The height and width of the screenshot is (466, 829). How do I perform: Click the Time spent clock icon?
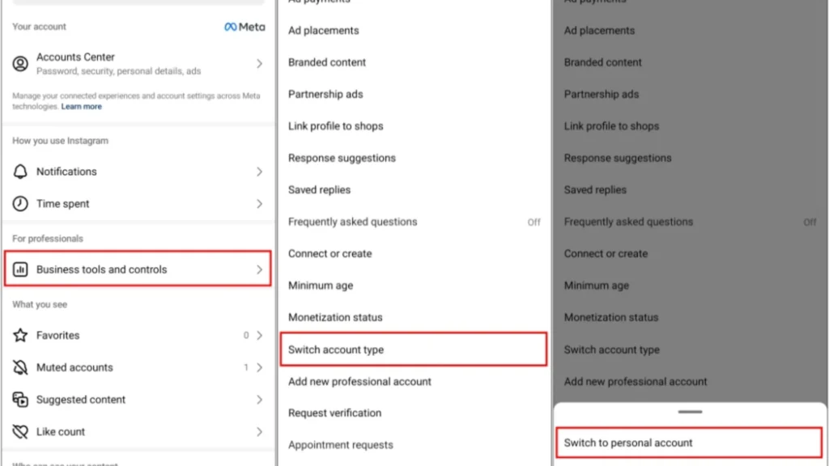20,204
